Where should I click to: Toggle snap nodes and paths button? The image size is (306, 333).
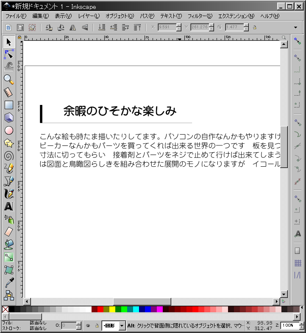298,122
